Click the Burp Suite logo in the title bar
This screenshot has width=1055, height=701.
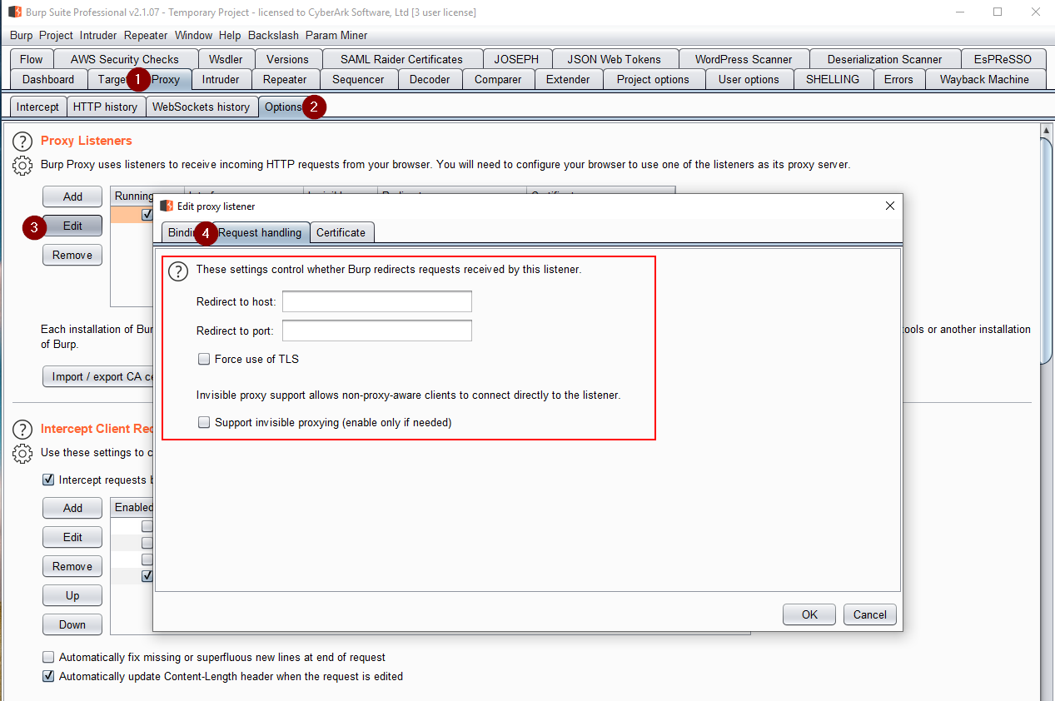pyautogui.click(x=15, y=12)
